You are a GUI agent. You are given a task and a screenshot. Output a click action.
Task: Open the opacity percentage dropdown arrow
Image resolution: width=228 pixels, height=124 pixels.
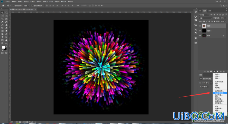225,18
